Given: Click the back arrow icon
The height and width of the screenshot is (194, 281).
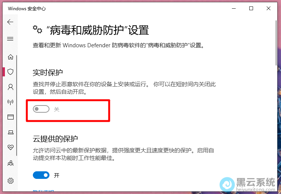Looking at the screenshot, I should [x=10, y=22].
